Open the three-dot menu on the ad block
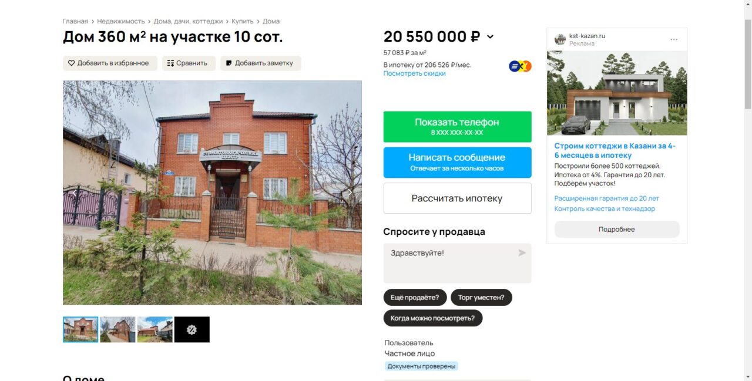 point(674,39)
